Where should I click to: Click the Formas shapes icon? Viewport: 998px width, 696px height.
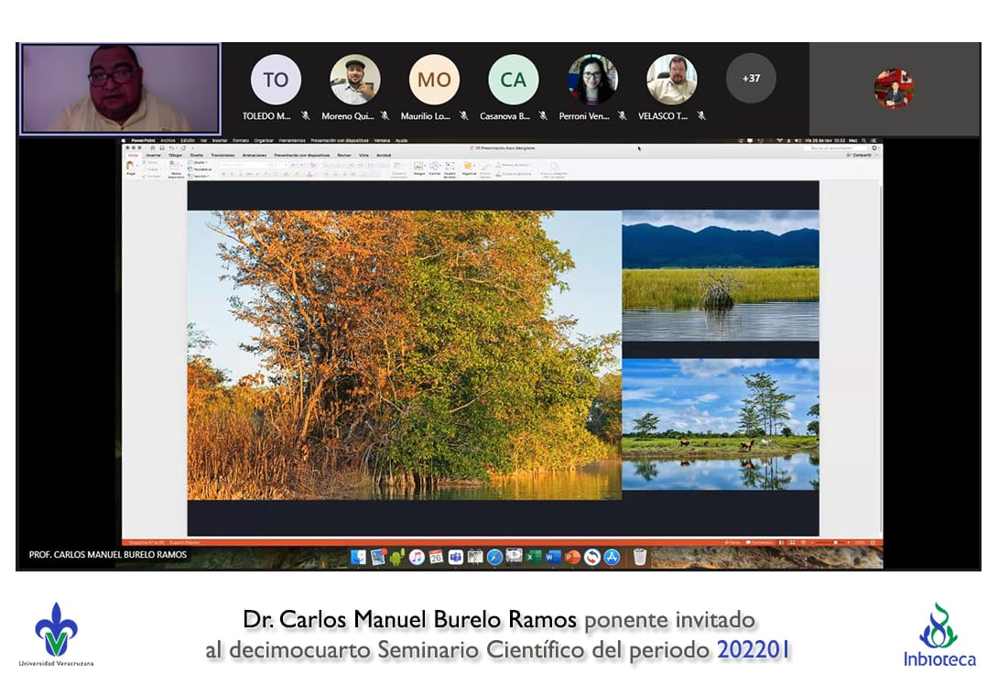tap(435, 167)
